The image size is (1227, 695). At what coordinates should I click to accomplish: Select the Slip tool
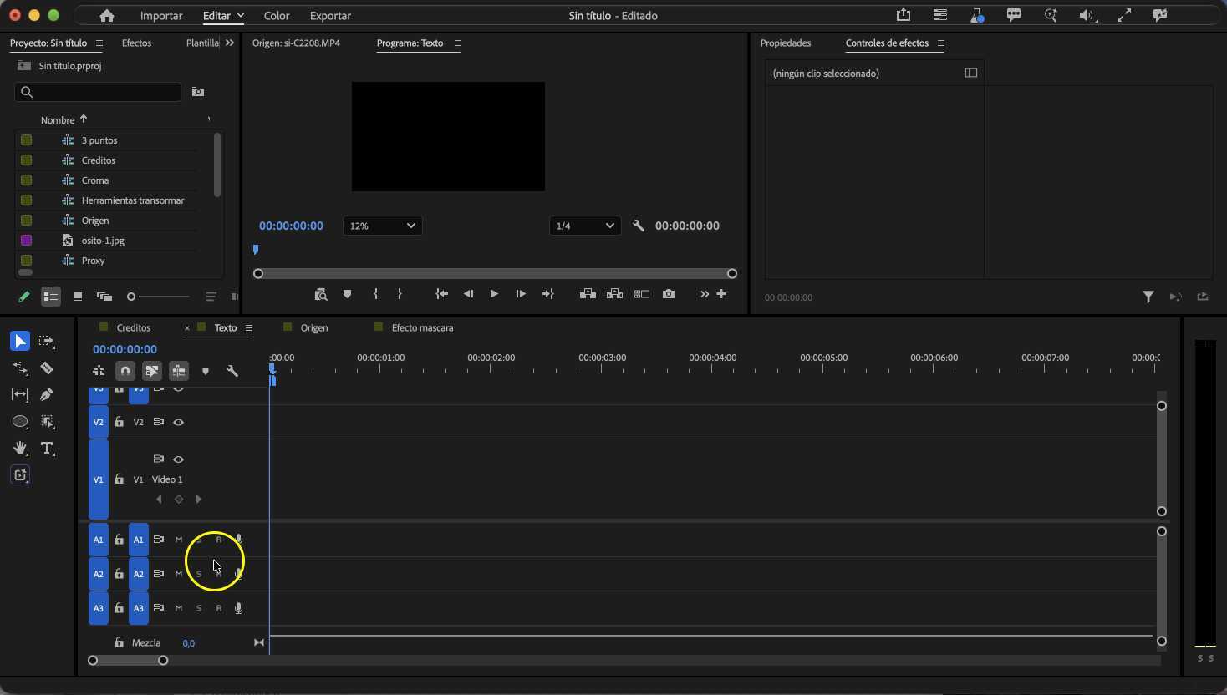[x=20, y=394]
